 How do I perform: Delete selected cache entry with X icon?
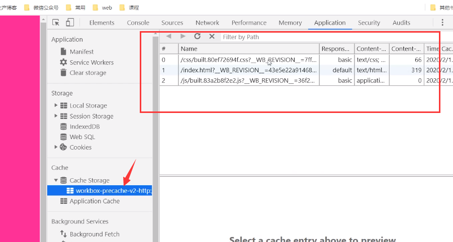(212, 36)
